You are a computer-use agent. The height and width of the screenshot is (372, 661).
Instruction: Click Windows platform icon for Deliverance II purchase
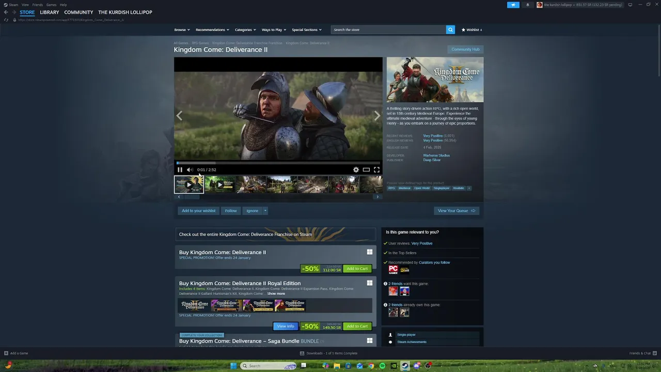[370, 252]
